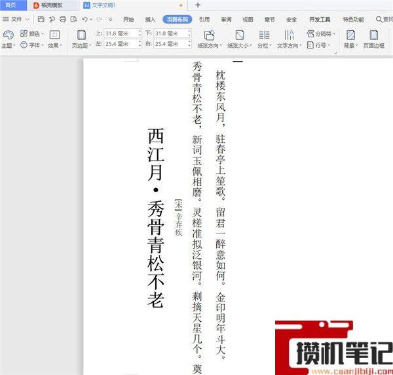Switch to the 章节 (Chapter) tab
This screenshot has height=375, width=393.
pos(270,19)
